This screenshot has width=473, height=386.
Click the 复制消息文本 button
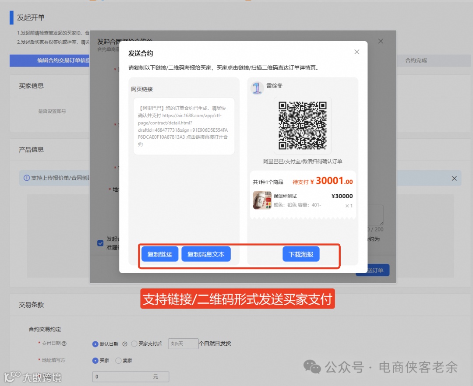point(206,254)
